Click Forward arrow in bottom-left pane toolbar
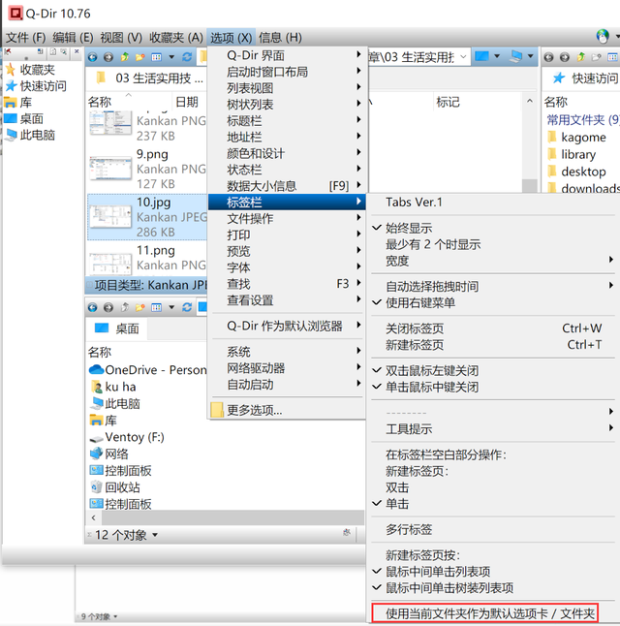This screenshot has width=620, height=626. tap(108, 307)
